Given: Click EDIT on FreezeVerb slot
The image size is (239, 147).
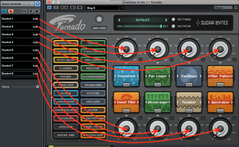Looking at the screenshot, I should point(126,85).
